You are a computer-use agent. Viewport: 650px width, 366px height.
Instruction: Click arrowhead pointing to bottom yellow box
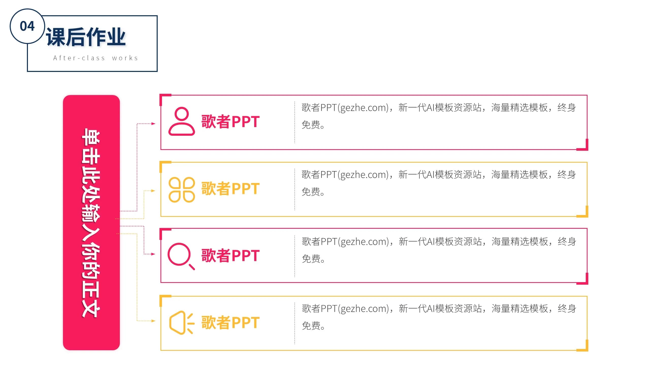[153, 321]
